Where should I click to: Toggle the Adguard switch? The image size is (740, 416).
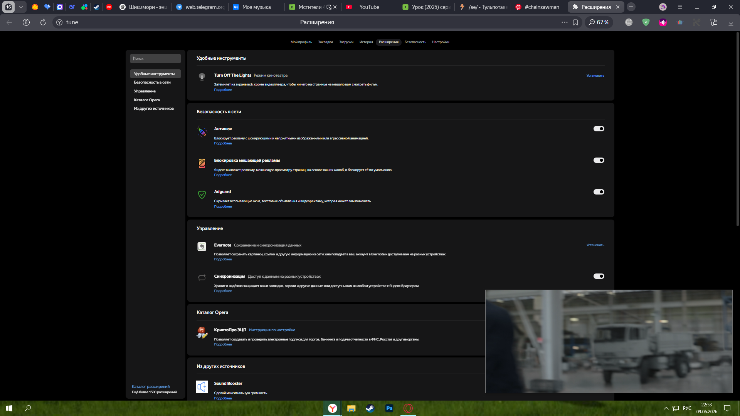(x=599, y=192)
